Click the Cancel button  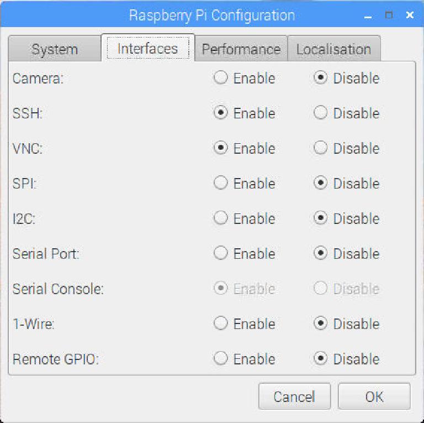pos(294,396)
